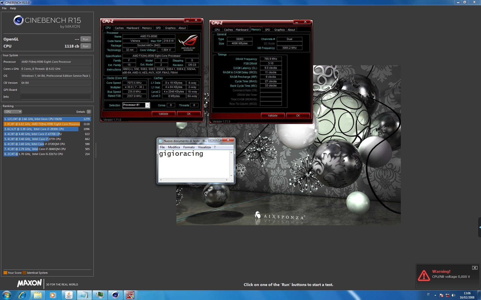Select Core i5-3317U ranking row
Screen dimensions: 481x300
(x=47, y=154)
